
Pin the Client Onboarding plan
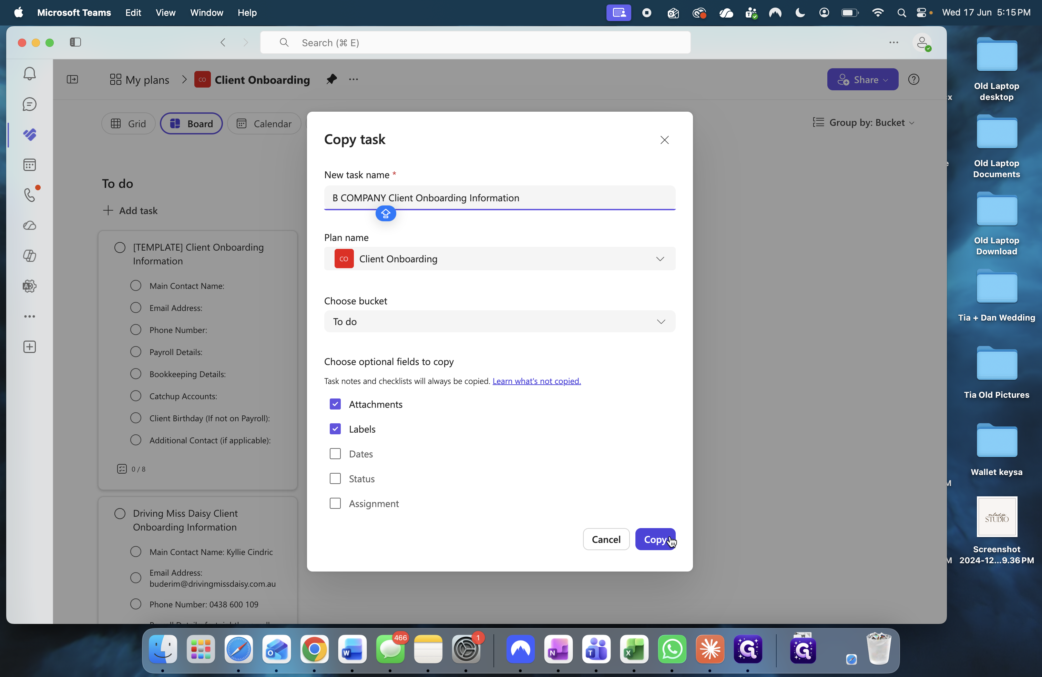331,79
